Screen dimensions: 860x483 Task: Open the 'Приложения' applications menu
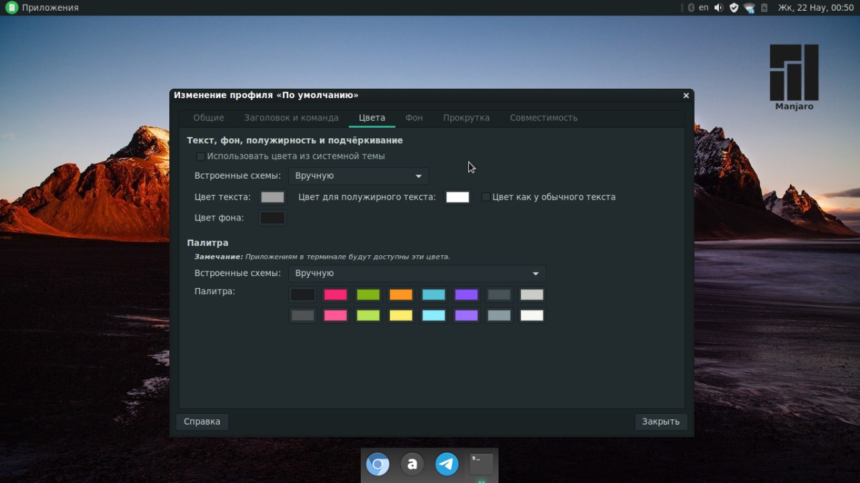tap(43, 7)
